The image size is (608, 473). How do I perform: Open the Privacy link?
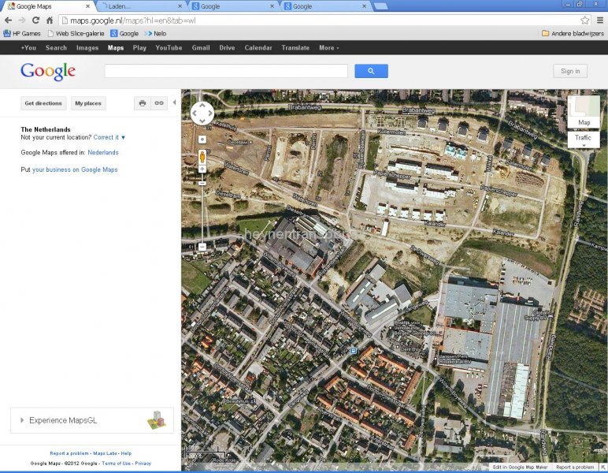(x=143, y=464)
